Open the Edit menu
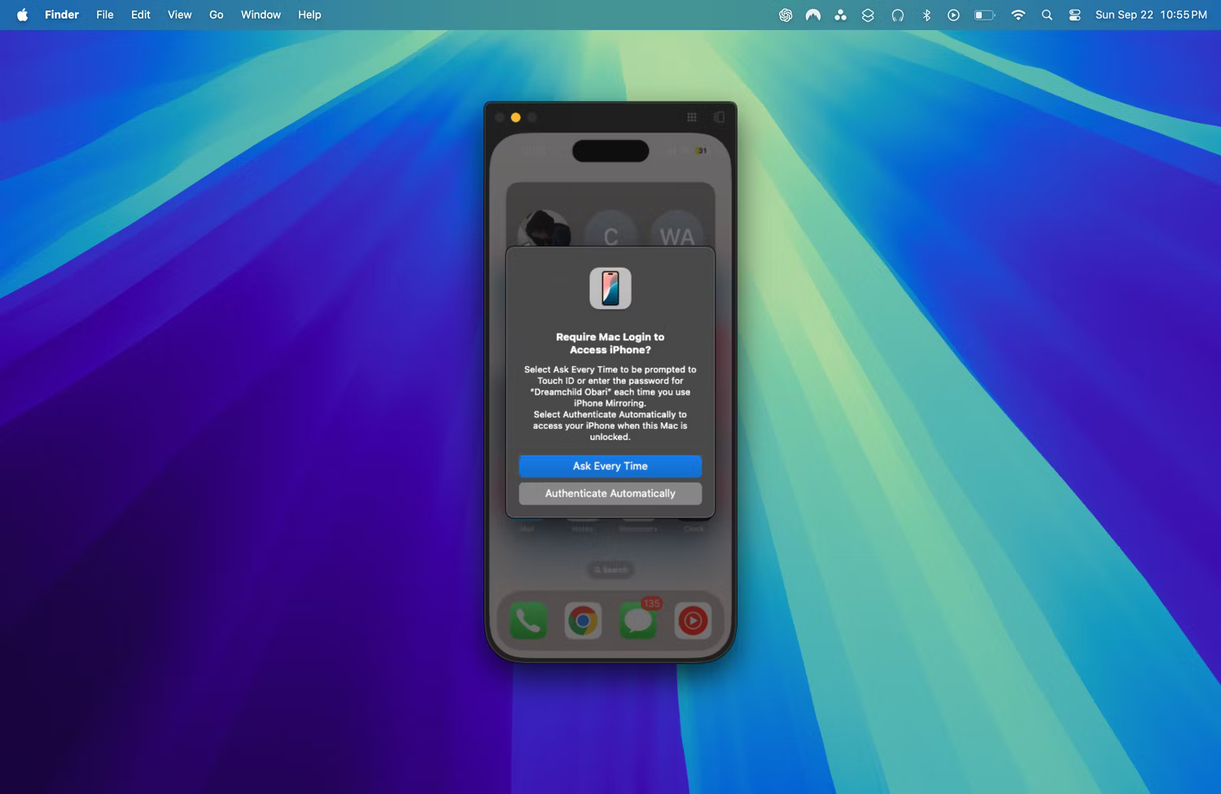The height and width of the screenshot is (794, 1221). pyautogui.click(x=141, y=15)
